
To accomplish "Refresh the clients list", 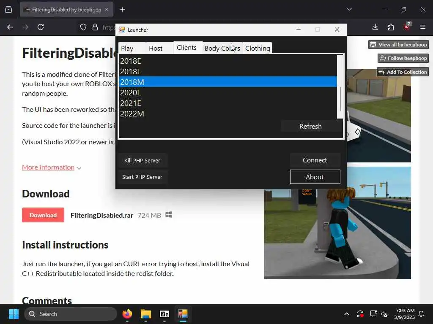I will pyautogui.click(x=310, y=126).
